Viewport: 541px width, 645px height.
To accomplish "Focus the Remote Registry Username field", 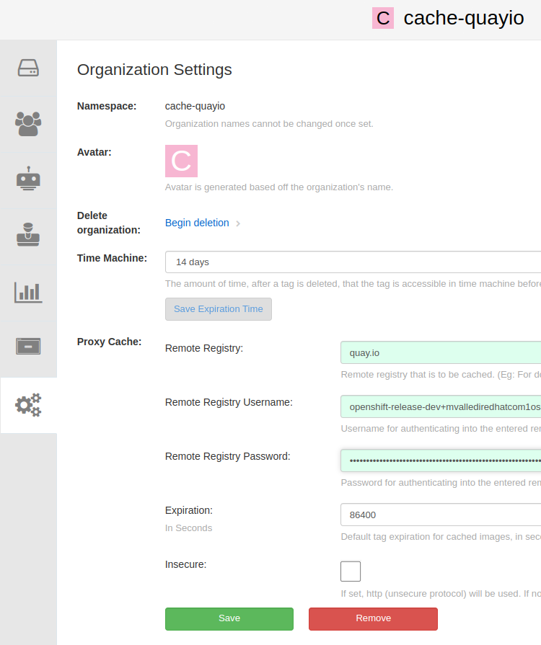I will pyautogui.click(x=441, y=407).
